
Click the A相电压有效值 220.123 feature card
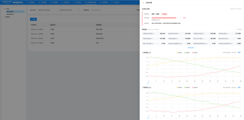154,33
